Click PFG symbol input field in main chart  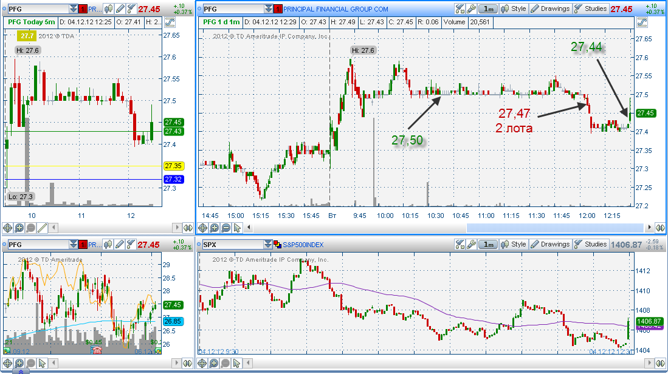tap(233, 8)
